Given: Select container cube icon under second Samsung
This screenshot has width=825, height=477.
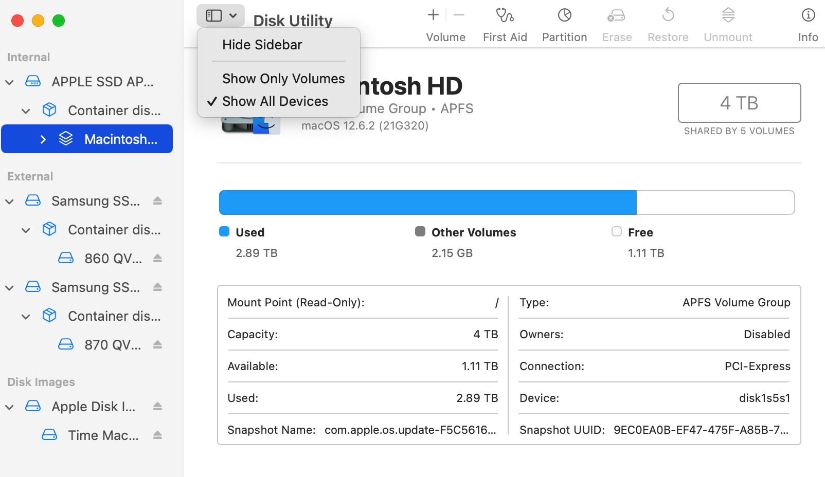Looking at the screenshot, I should tap(49, 316).
